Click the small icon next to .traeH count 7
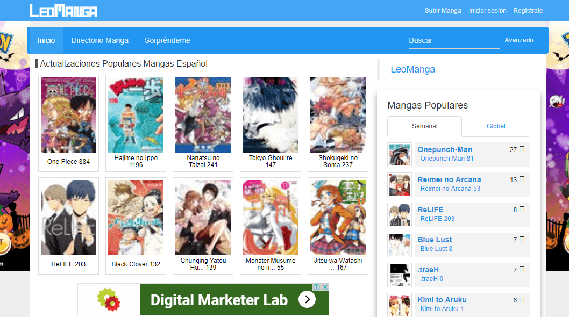 (522, 270)
